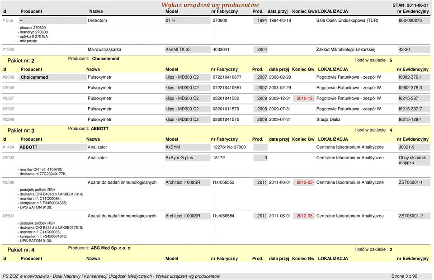The width and height of the screenshot is (434, 280).
Task: Select id '#1903'
Action: click(8, 50)
